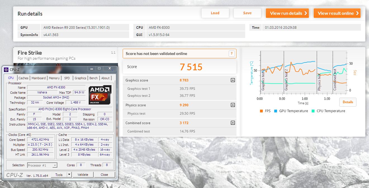Click the Threads count field
This screenshot has height=188, width=369.
coord(107,165)
